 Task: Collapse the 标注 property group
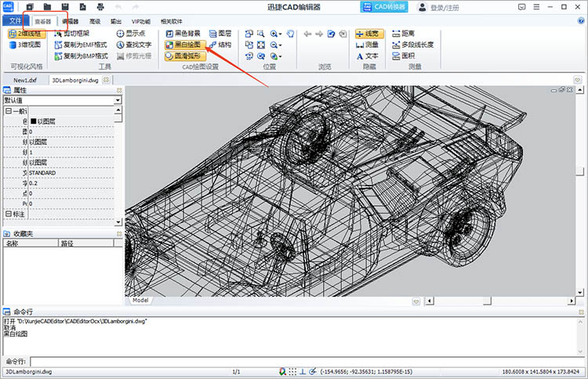9,214
